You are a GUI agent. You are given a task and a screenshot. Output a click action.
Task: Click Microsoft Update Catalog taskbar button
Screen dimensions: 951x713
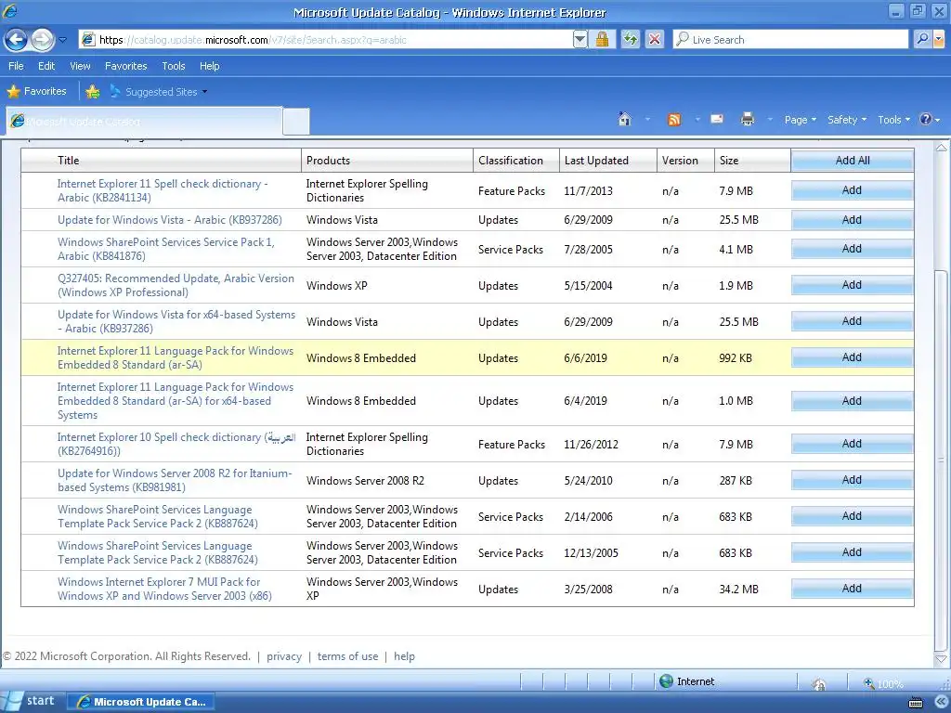[139, 702]
